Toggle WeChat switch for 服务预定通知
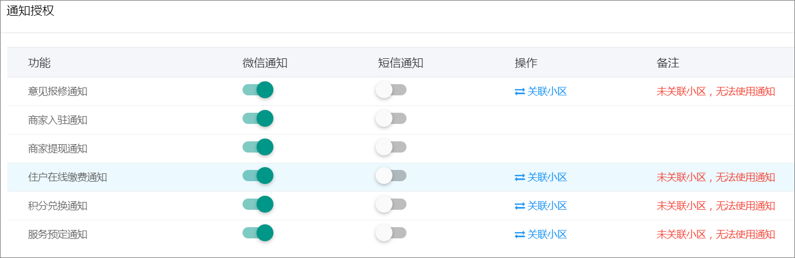 coord(258,233)
